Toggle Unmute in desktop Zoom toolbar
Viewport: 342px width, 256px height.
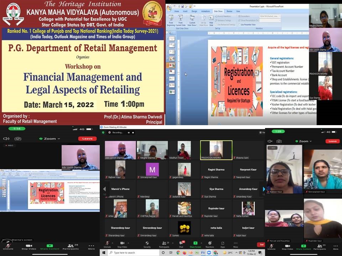pos(107,244)
